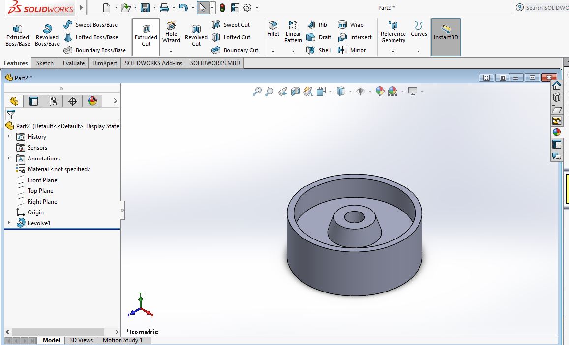Image resolution: width=569 pixels, height=345 pixels.
Task: Click the Zoom to Fit icon
Action: click(257, 91)
